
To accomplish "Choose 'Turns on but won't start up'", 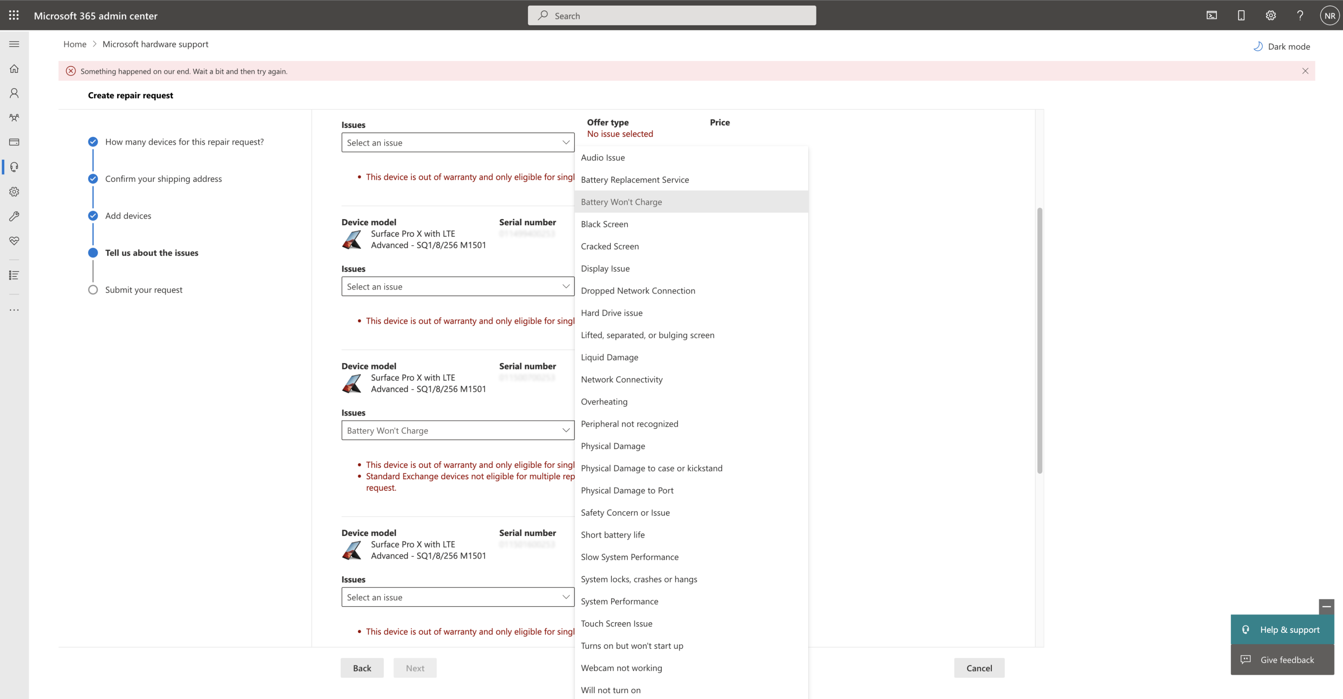I will pyautogui.click(x=691, y=646).
